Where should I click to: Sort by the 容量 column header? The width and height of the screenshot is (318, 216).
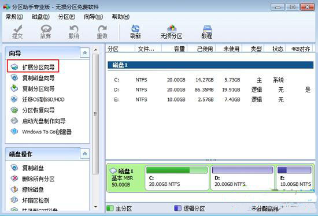[174, 49]
